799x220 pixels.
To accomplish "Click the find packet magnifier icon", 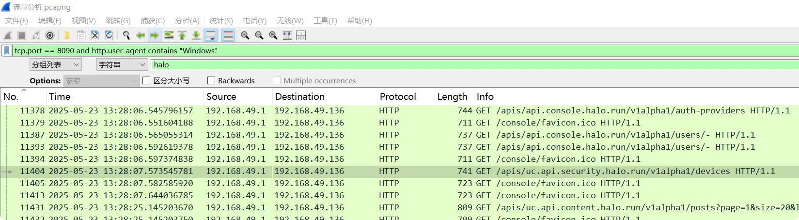I will tap(126, 35).
